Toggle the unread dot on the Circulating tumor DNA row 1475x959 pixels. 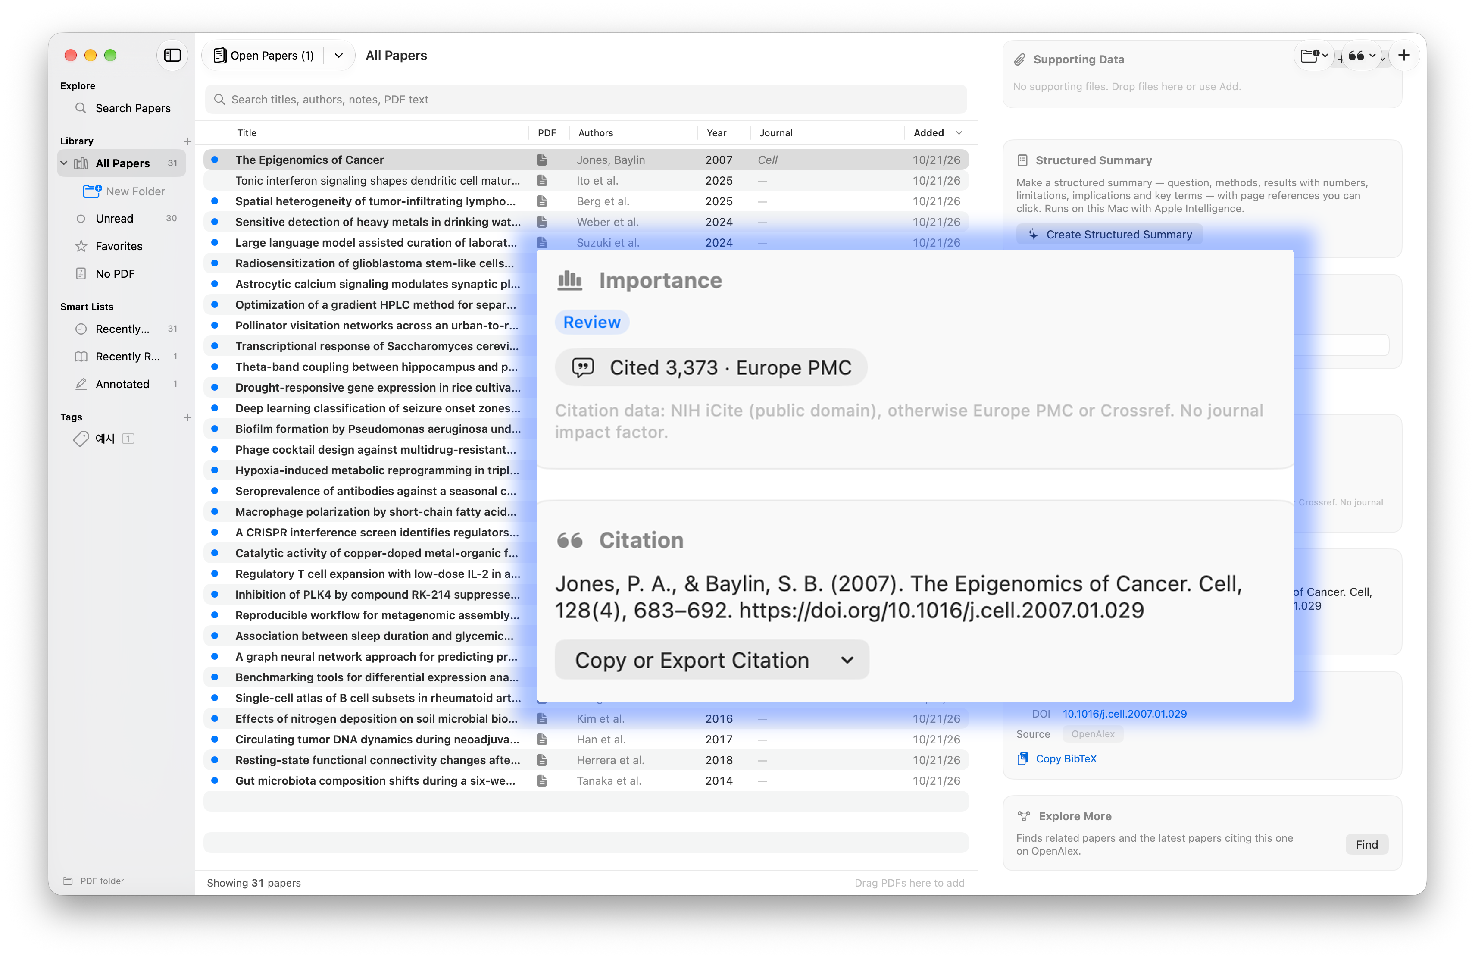[214, 739]
